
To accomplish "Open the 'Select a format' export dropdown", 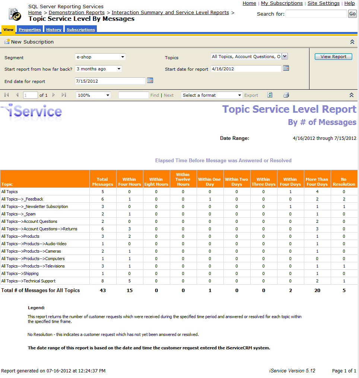I will [212, 95].
